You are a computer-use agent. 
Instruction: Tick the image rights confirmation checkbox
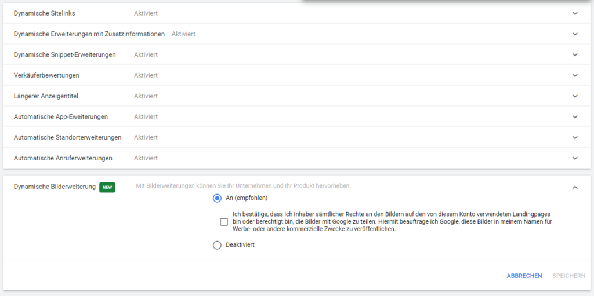click(x=224, y=222)
